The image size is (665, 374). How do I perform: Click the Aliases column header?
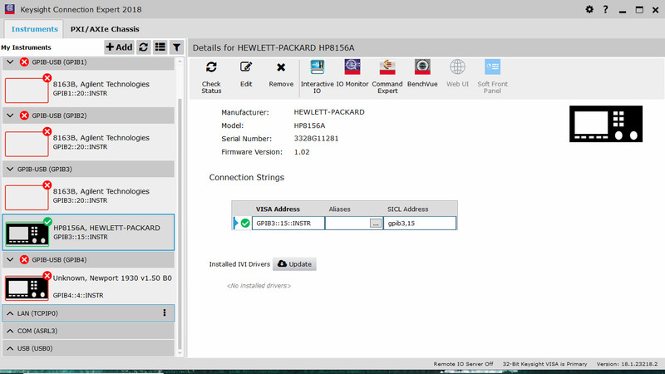coord(339,209)
